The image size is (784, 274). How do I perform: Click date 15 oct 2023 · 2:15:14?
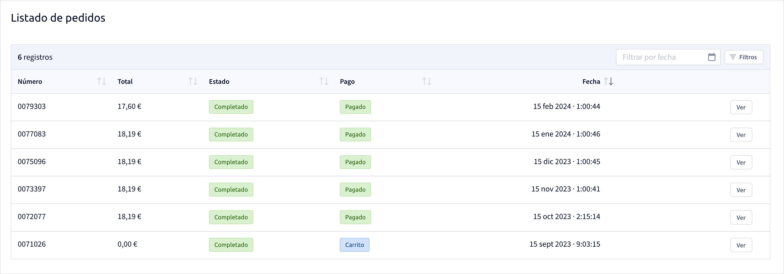click(x=566, y=217)
